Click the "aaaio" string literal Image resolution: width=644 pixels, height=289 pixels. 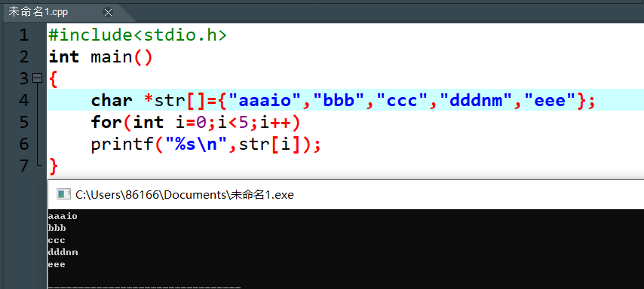(x=265, y=100)
